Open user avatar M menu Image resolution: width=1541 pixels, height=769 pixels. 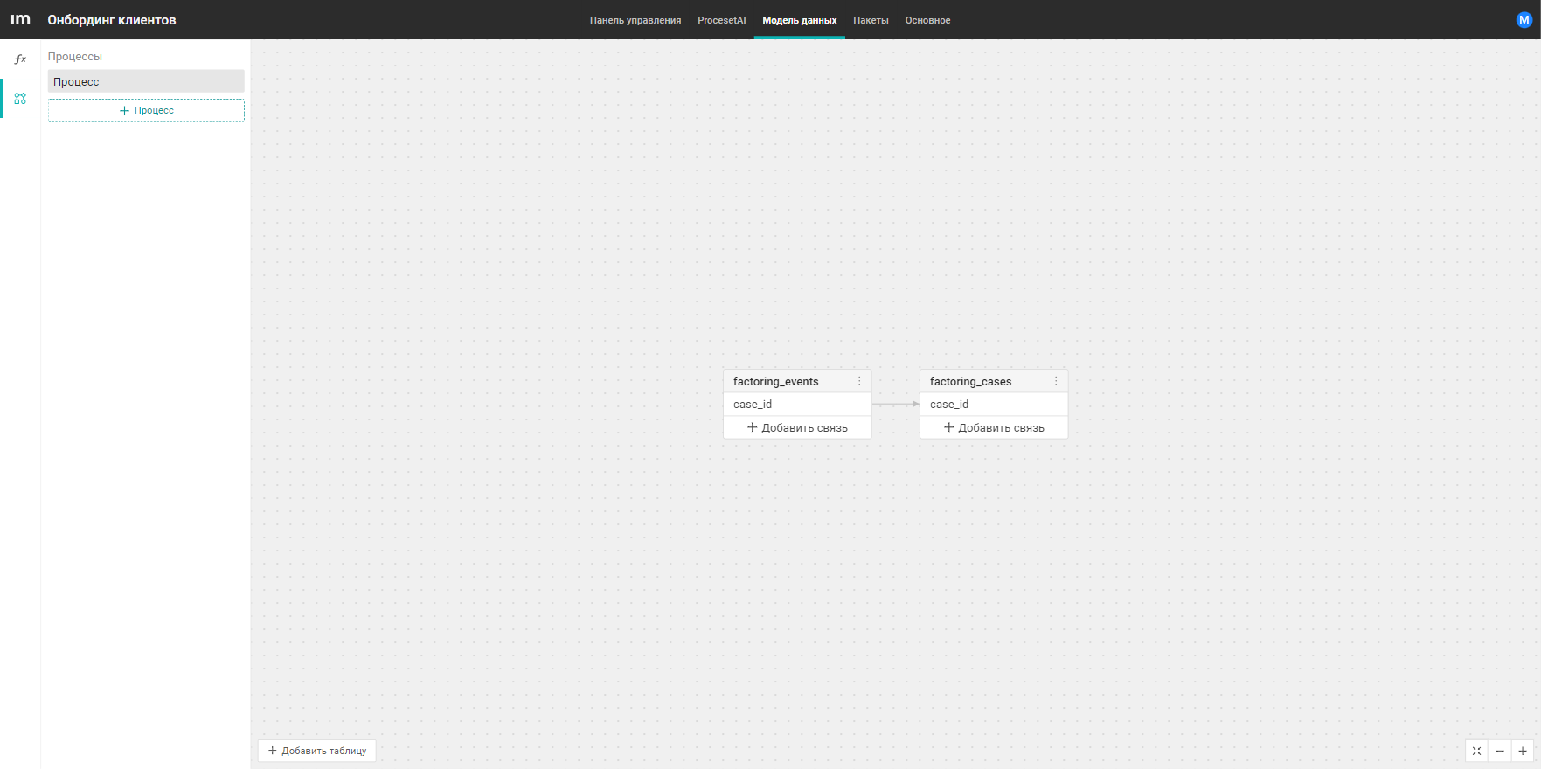[1524, 19]
